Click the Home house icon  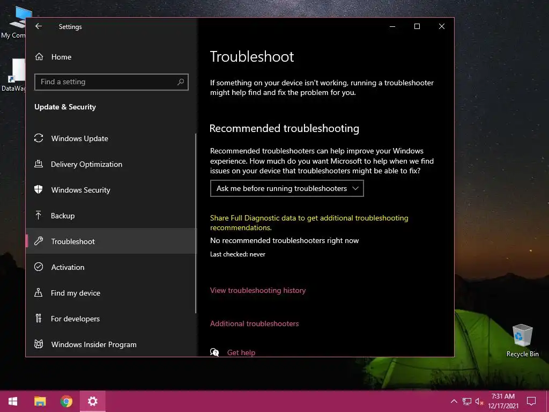pyautogui.click(x=39, y=57)
